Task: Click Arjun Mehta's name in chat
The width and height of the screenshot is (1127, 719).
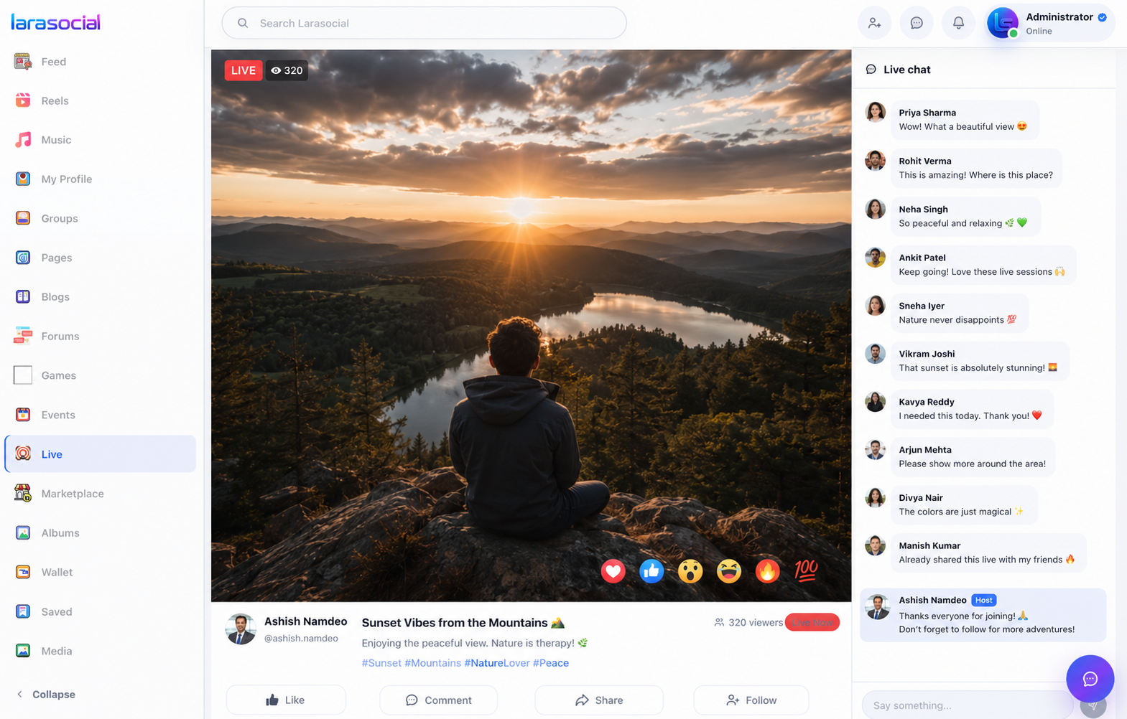Action: tap(925, 450)
